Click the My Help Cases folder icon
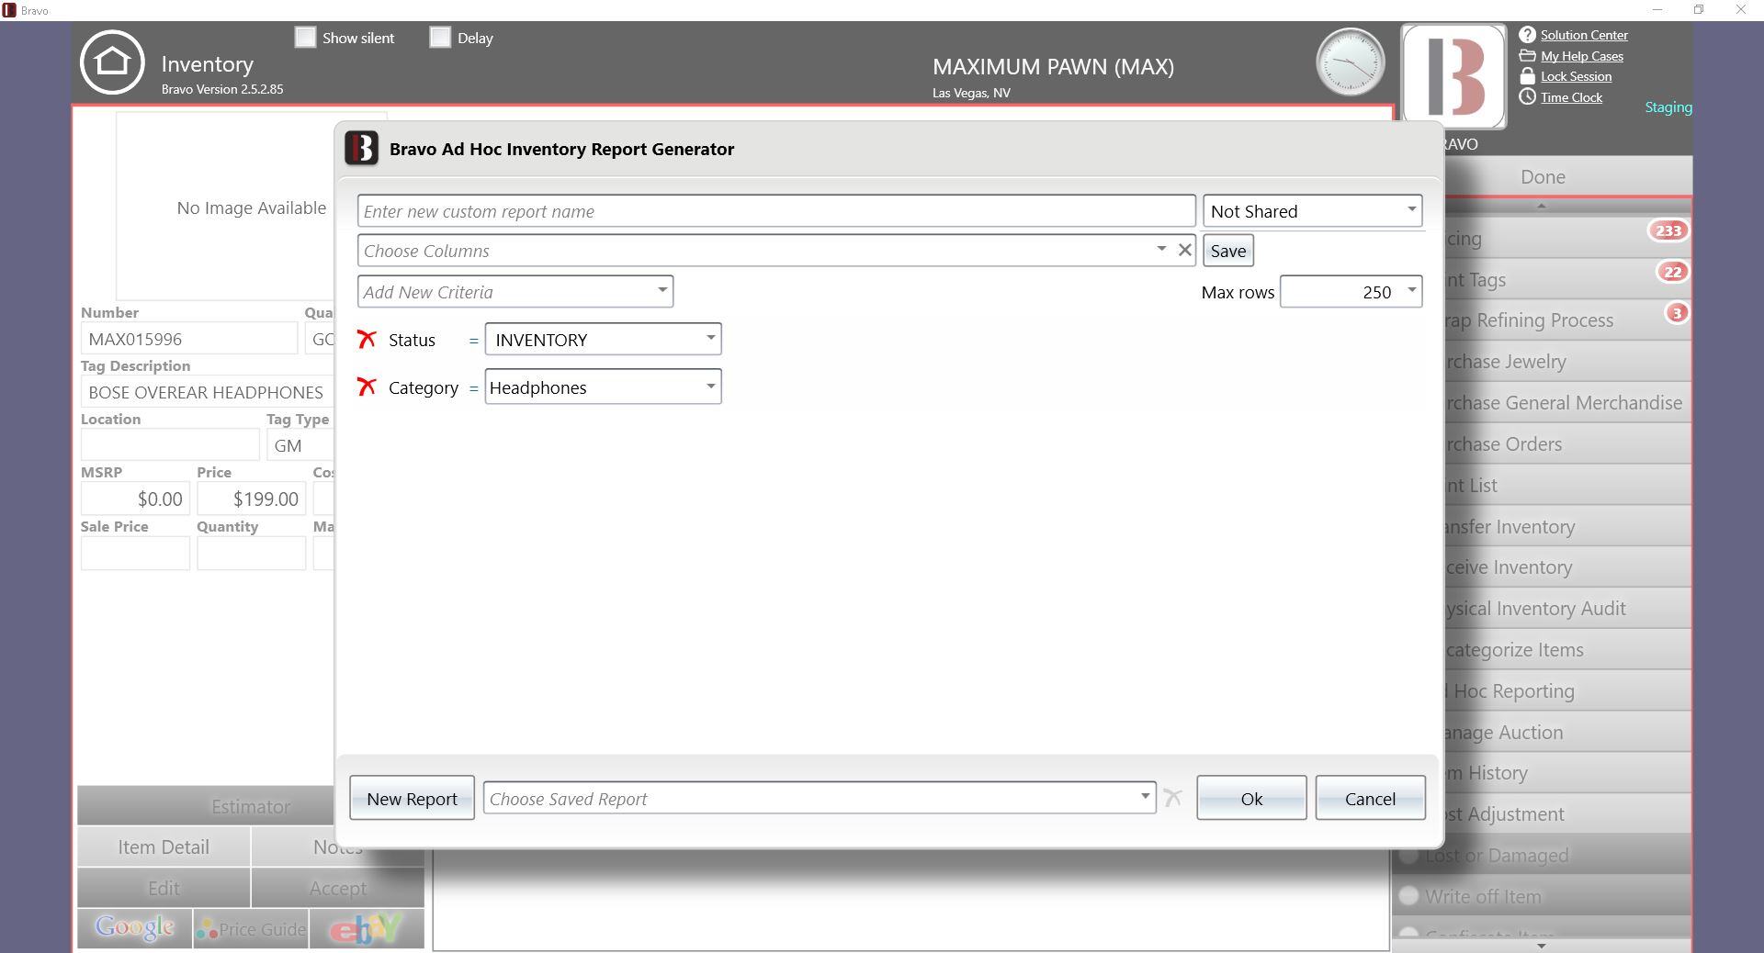1764x953 pixels. coord(1527,56)
